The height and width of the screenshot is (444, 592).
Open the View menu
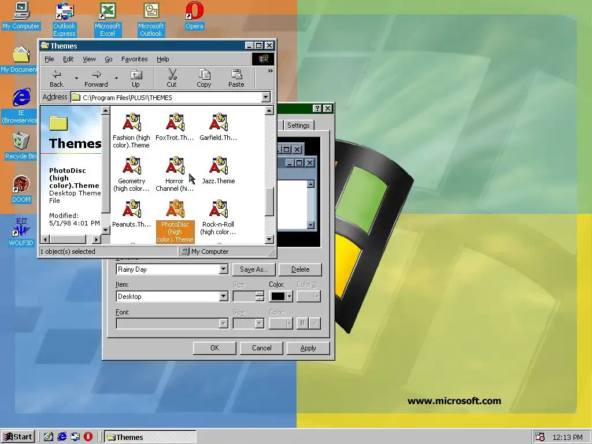coord(89,59)
